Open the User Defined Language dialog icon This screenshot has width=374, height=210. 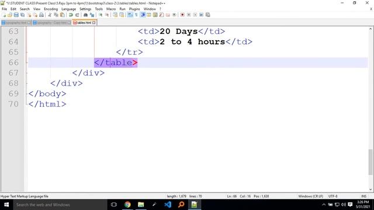(149, 15)
